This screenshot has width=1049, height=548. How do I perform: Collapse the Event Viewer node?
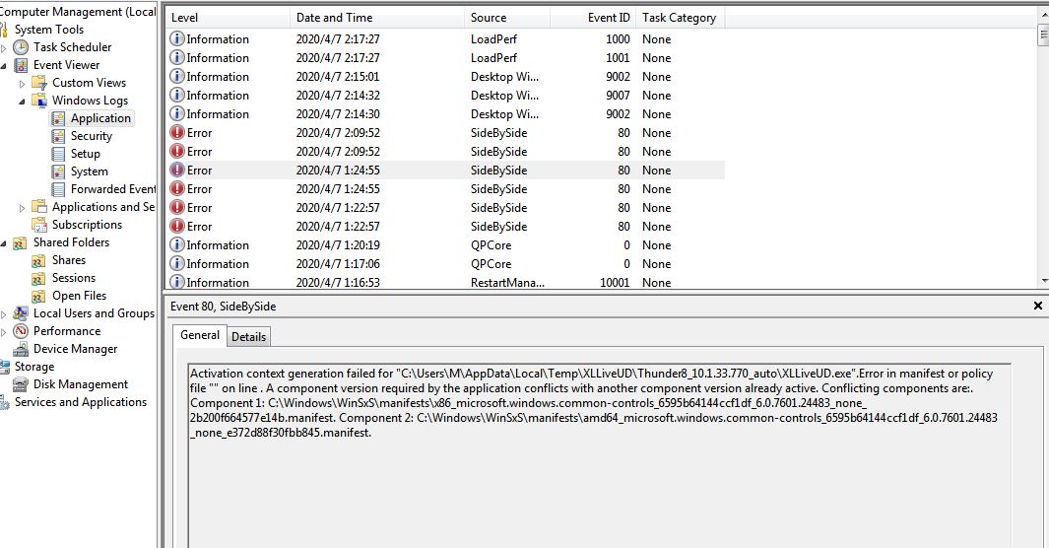click(x=4, y=66)
